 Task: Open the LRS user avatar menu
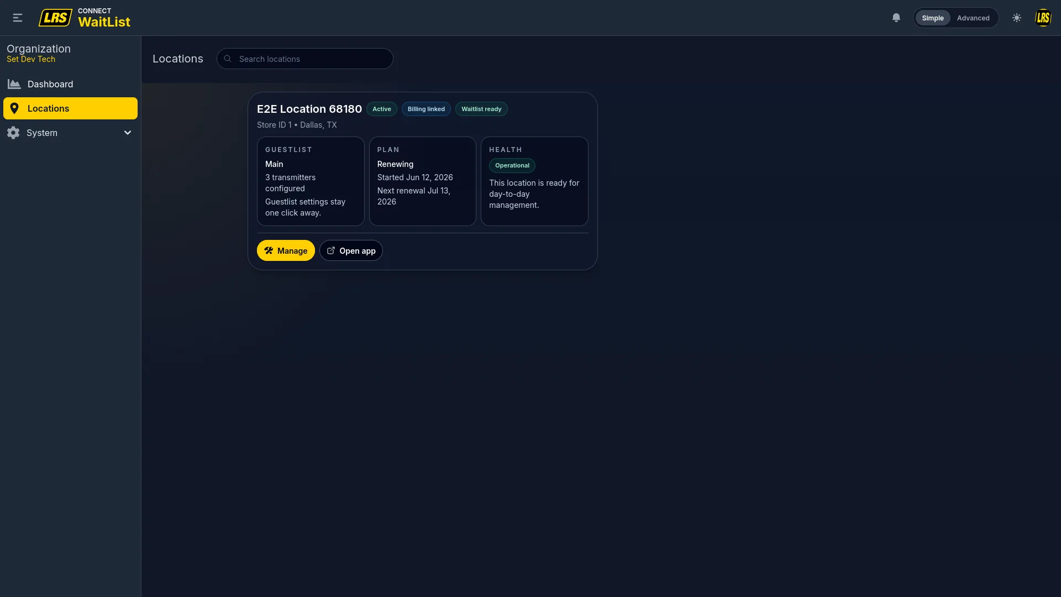coord(1043,18)
